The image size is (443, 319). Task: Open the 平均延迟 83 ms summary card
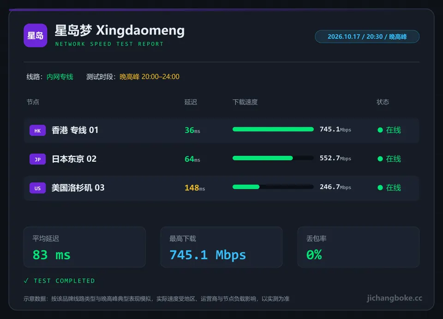84,247
